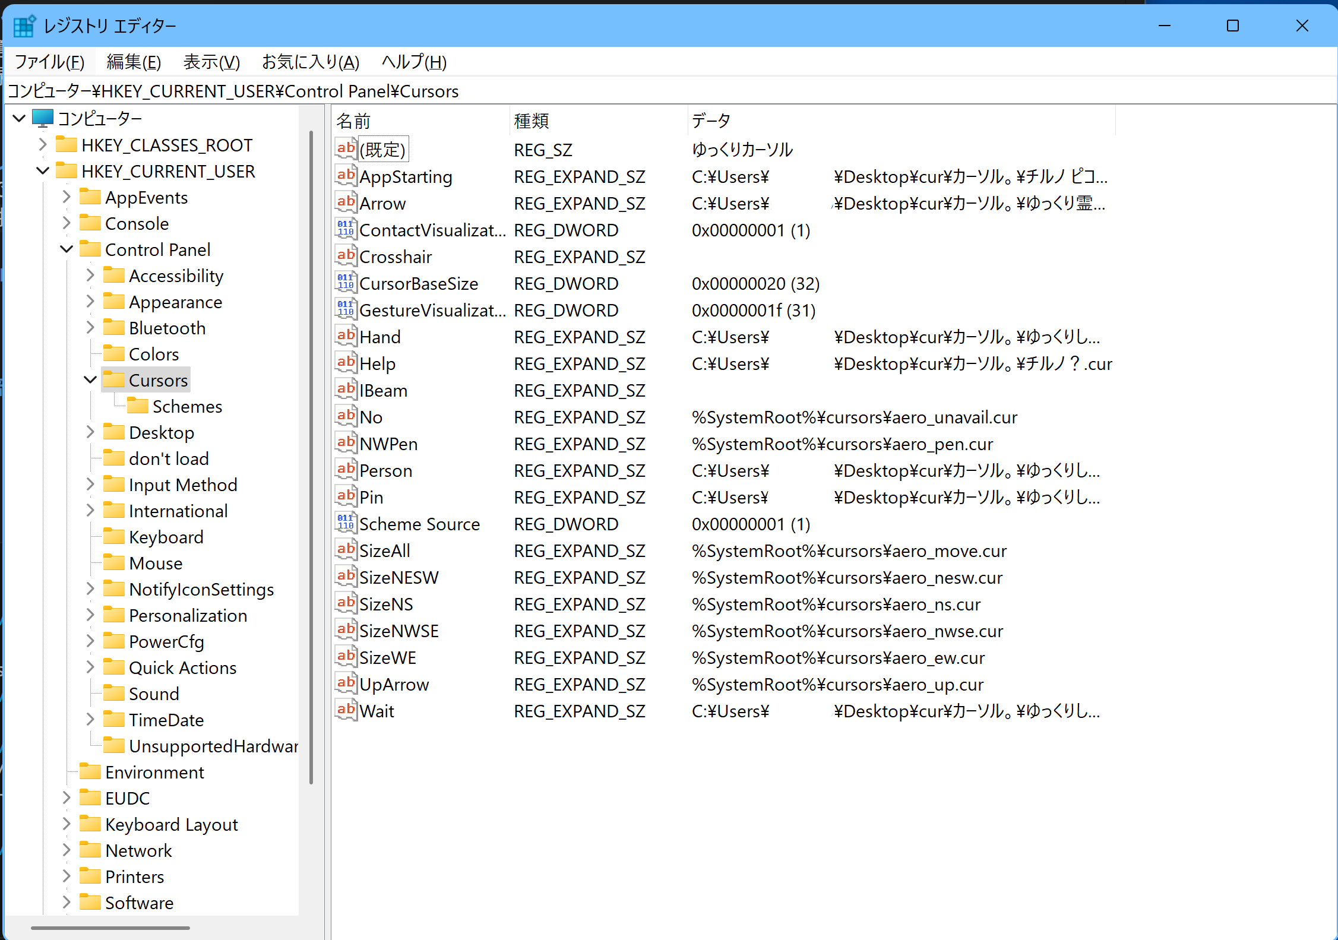Click the (既定) string value icon

pos(346,148)
